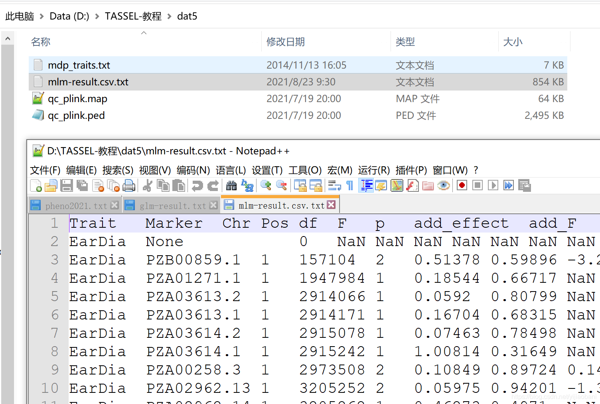Screen dimensions: 600x404
Task: Open the qc_plink.ped file
Action: 77,115
